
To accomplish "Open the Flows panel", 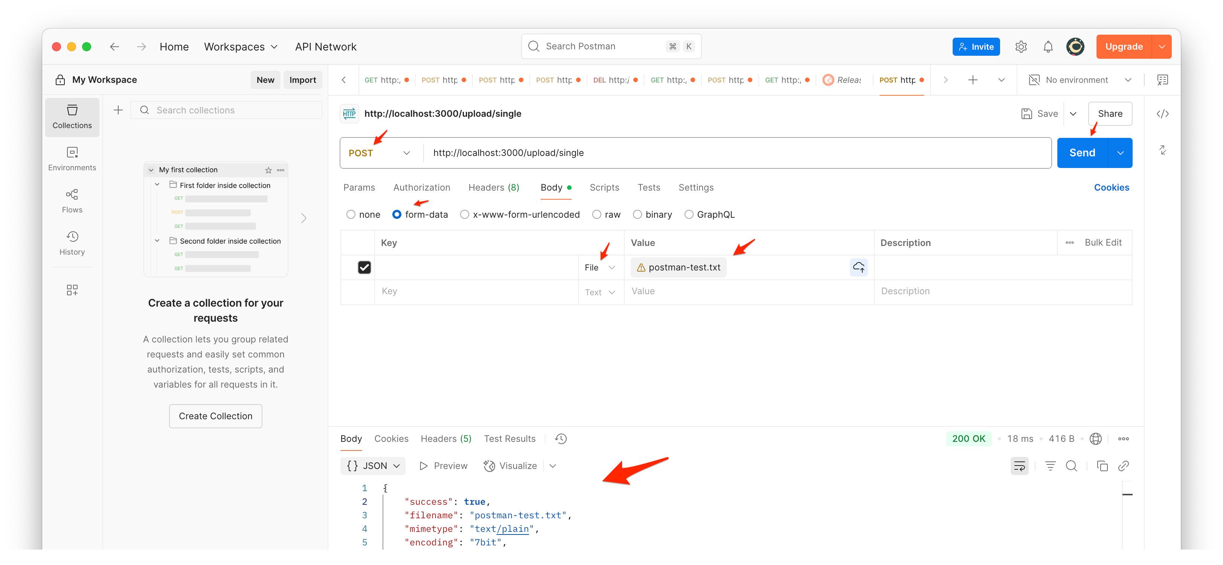I will pos(72,200).
